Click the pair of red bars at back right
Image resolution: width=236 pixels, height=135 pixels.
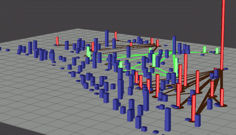[x=154, y=42]
